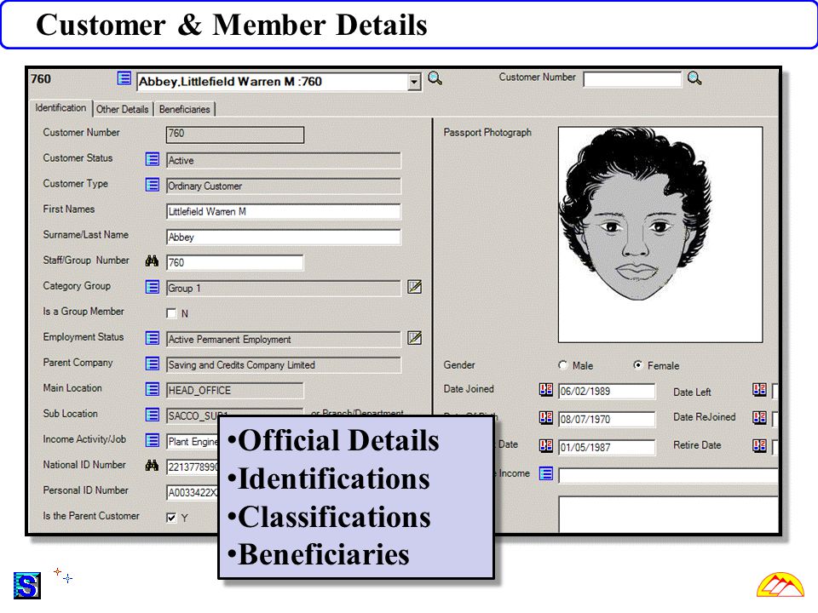The height and width of the screenshot is (613, 818).
Task: Edit Employment Status with pencil icon
Action: coord(415,338)
